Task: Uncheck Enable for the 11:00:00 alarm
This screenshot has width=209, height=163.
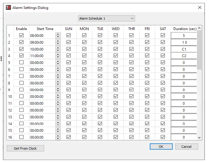Action: coord(21,56)
